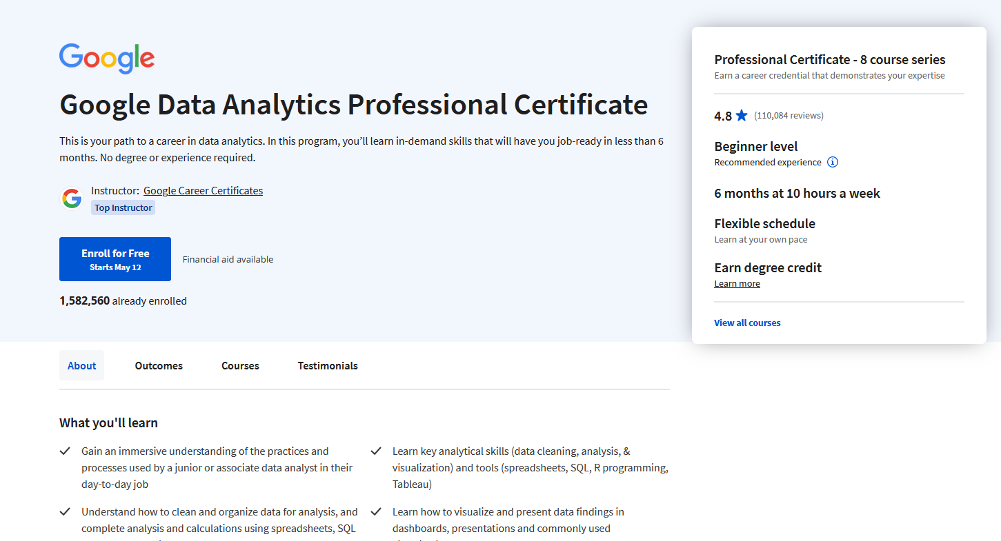Click the Enroll for Free button
This screenshot has width=1001, height=541.
[x=115, y=259]
